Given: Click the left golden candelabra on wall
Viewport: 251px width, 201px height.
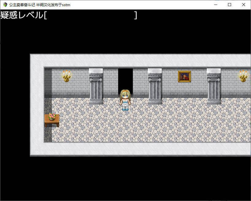Looking at the screenshot, I should (x=67, y=76).
